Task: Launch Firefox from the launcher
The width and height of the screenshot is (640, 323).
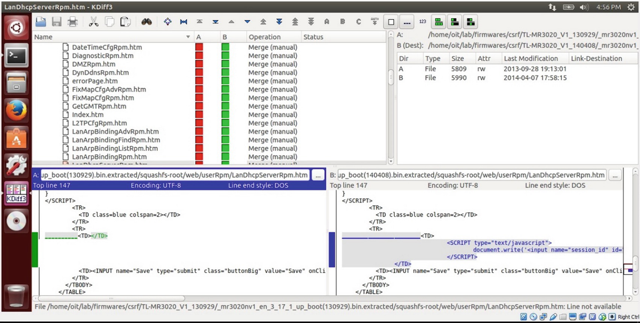Action: click(17, 110)
